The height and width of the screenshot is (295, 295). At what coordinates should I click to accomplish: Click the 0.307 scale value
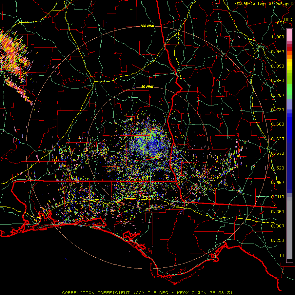[278, 226]
